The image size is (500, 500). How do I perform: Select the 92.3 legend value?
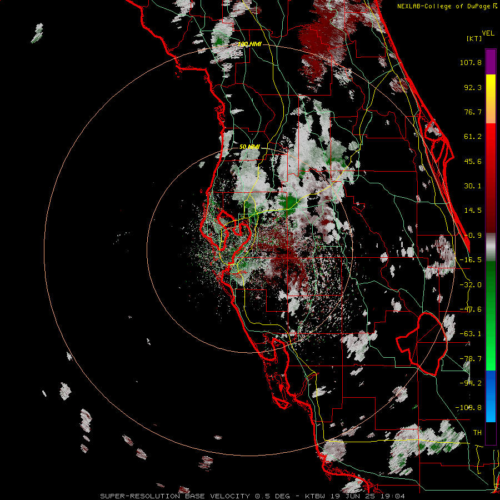(473, 87)
